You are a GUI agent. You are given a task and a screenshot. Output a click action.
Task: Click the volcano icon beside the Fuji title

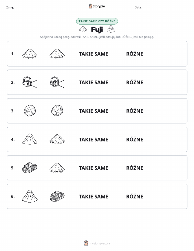(x=111, y=29)
